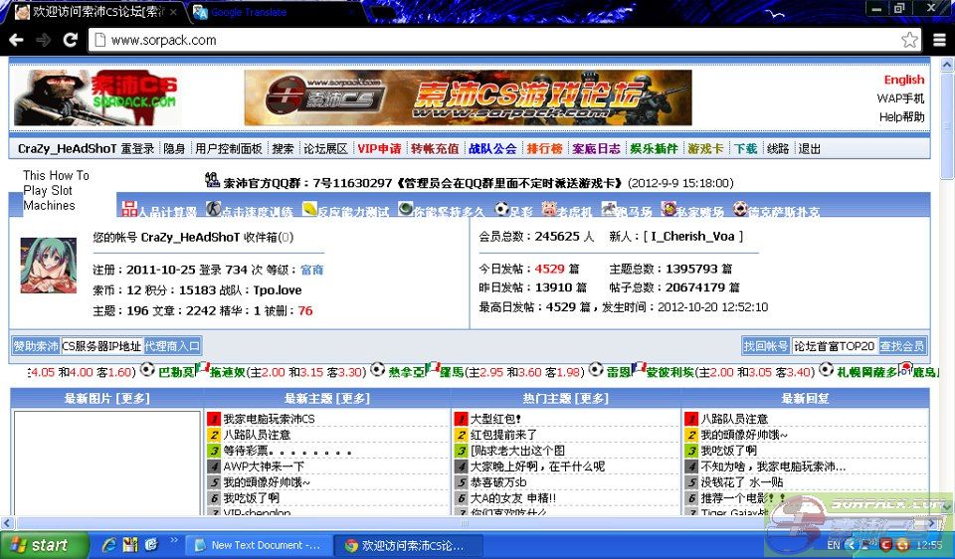Click the CS服务器IP地址 button
Image resolution: width=955 pixels, height=559 pixels.
click(x=101, y=346)
